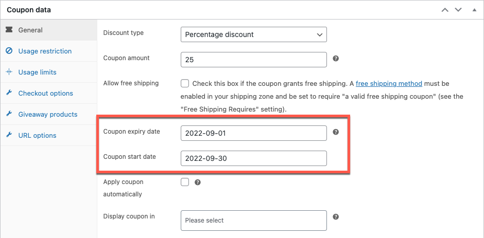Click the wrench icon beside Checkout options
Viewport: 484px width, 238px height.
(9, 93)
